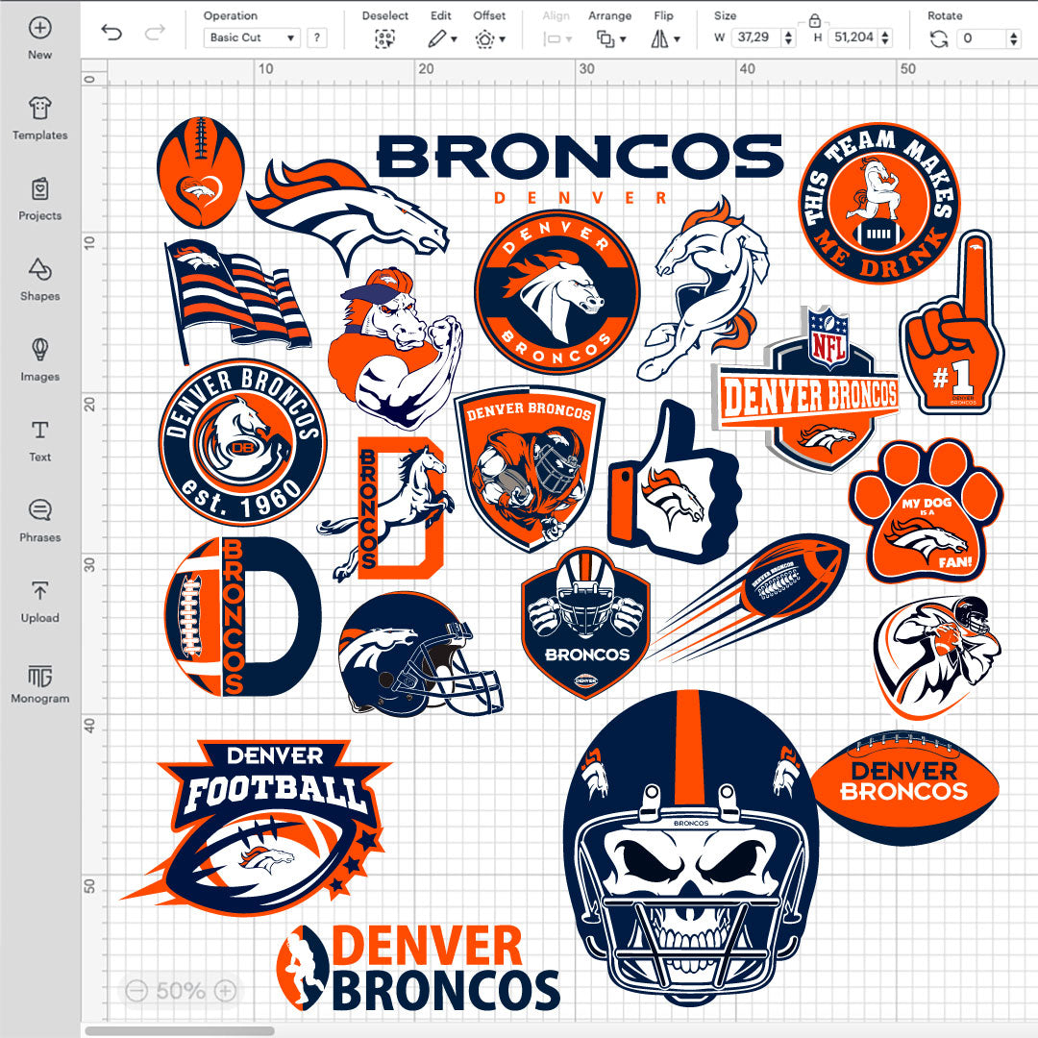1038x1038 pixels.
Task: Select the This Team Makes Me Drink badge
Action: click(x=879, y=204)
